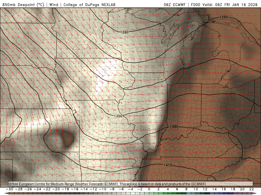The height and width of the screenshot is (195, 261).
Task: Click the 18 value on the color scale
Action: [233, 189]
